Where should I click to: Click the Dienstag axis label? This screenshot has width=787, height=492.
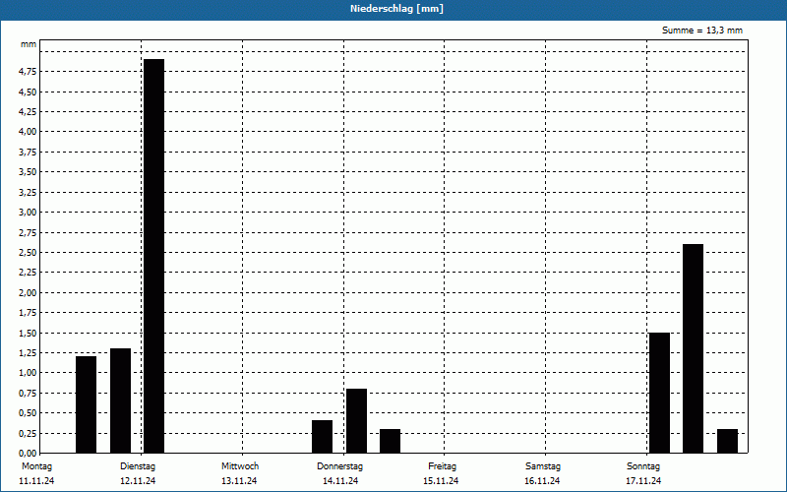click(x=138, y=466)
